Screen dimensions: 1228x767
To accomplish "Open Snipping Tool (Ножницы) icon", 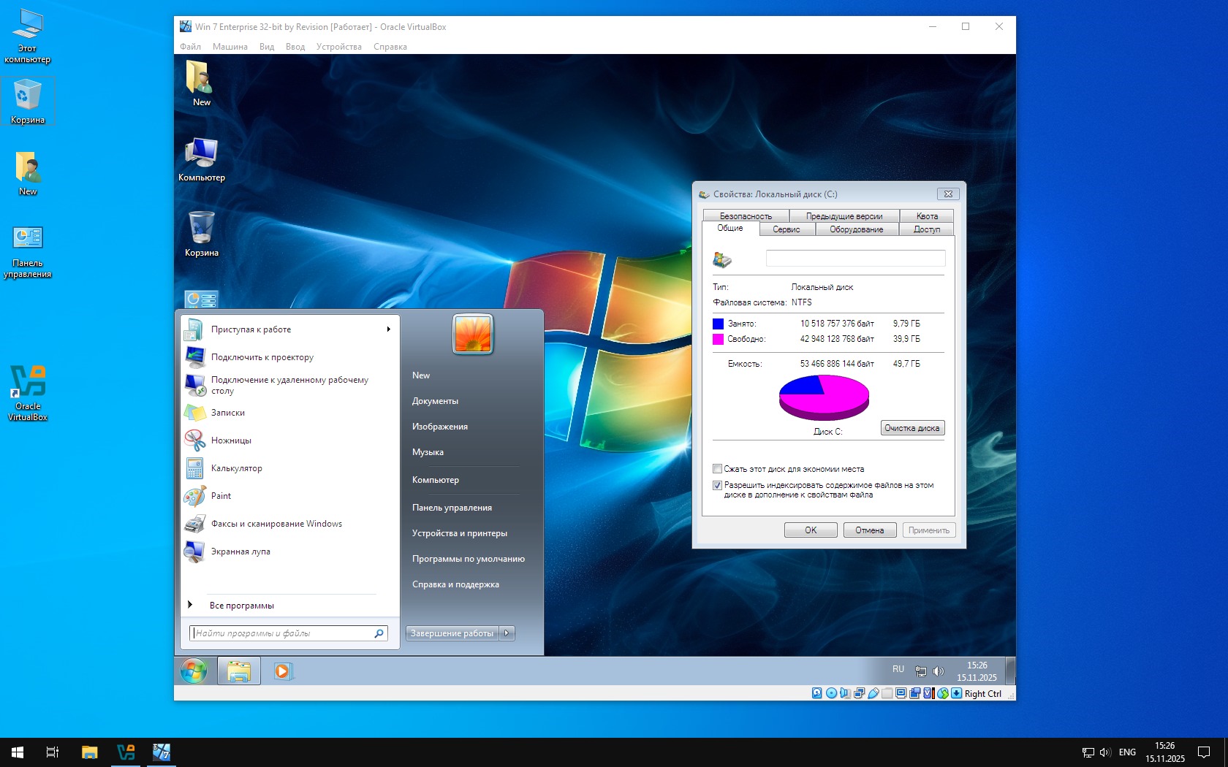I will coord(194,440).
